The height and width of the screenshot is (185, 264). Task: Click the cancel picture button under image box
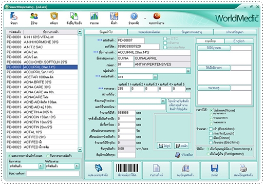point(181,146)
